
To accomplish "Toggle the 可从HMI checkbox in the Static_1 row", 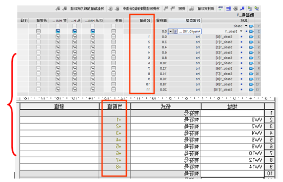I will coord(93,31).
